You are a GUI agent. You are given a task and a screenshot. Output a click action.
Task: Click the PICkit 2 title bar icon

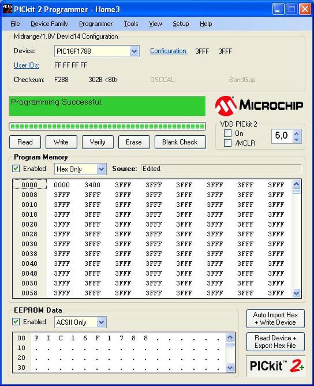click(x=7, y=9)
